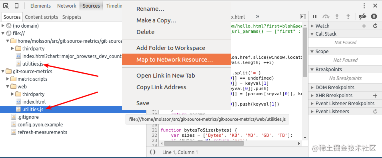
Task: Add XHR breakpoint plus icon
Action: point(375,96)
